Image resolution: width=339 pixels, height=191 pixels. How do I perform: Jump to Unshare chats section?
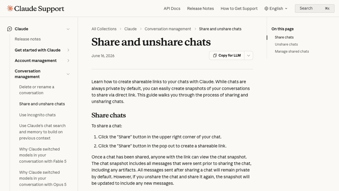click(x=286, y=44)
